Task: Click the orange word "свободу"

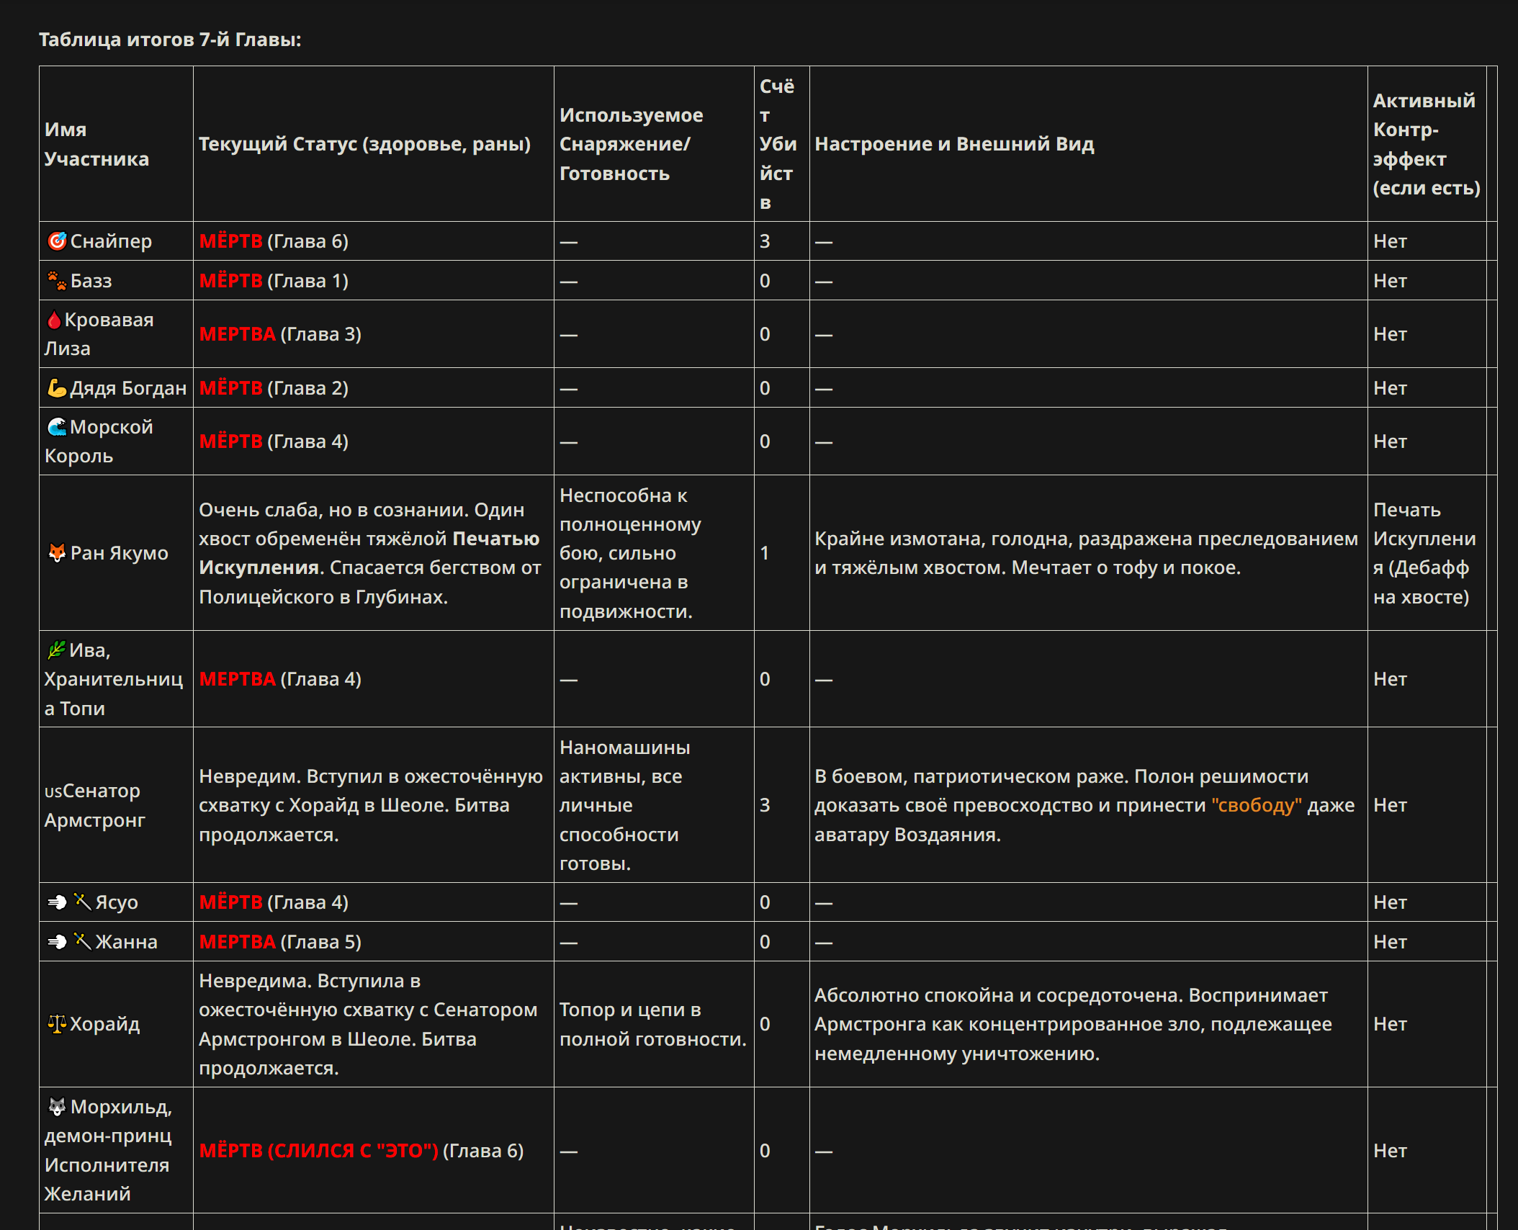Action: 1257,804
